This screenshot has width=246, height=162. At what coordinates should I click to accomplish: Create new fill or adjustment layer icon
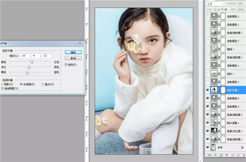coord(227,155)
